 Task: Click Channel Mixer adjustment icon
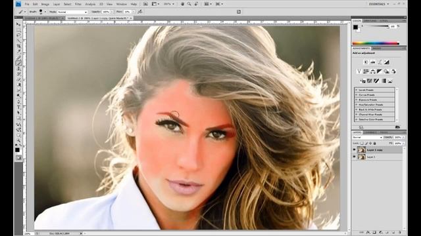pos(393,71)
